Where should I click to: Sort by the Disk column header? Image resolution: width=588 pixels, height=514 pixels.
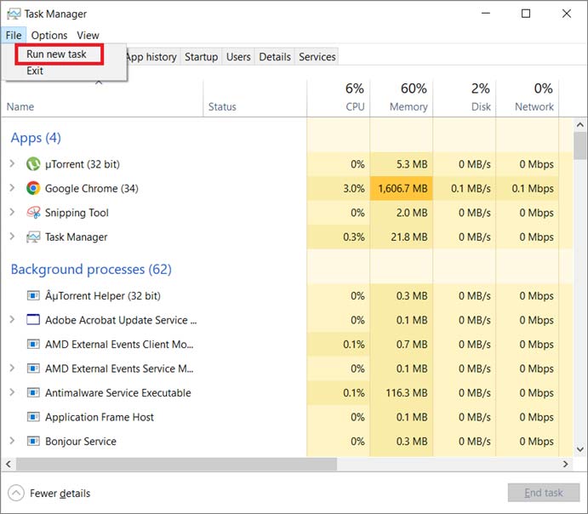(x=465, y=99)
